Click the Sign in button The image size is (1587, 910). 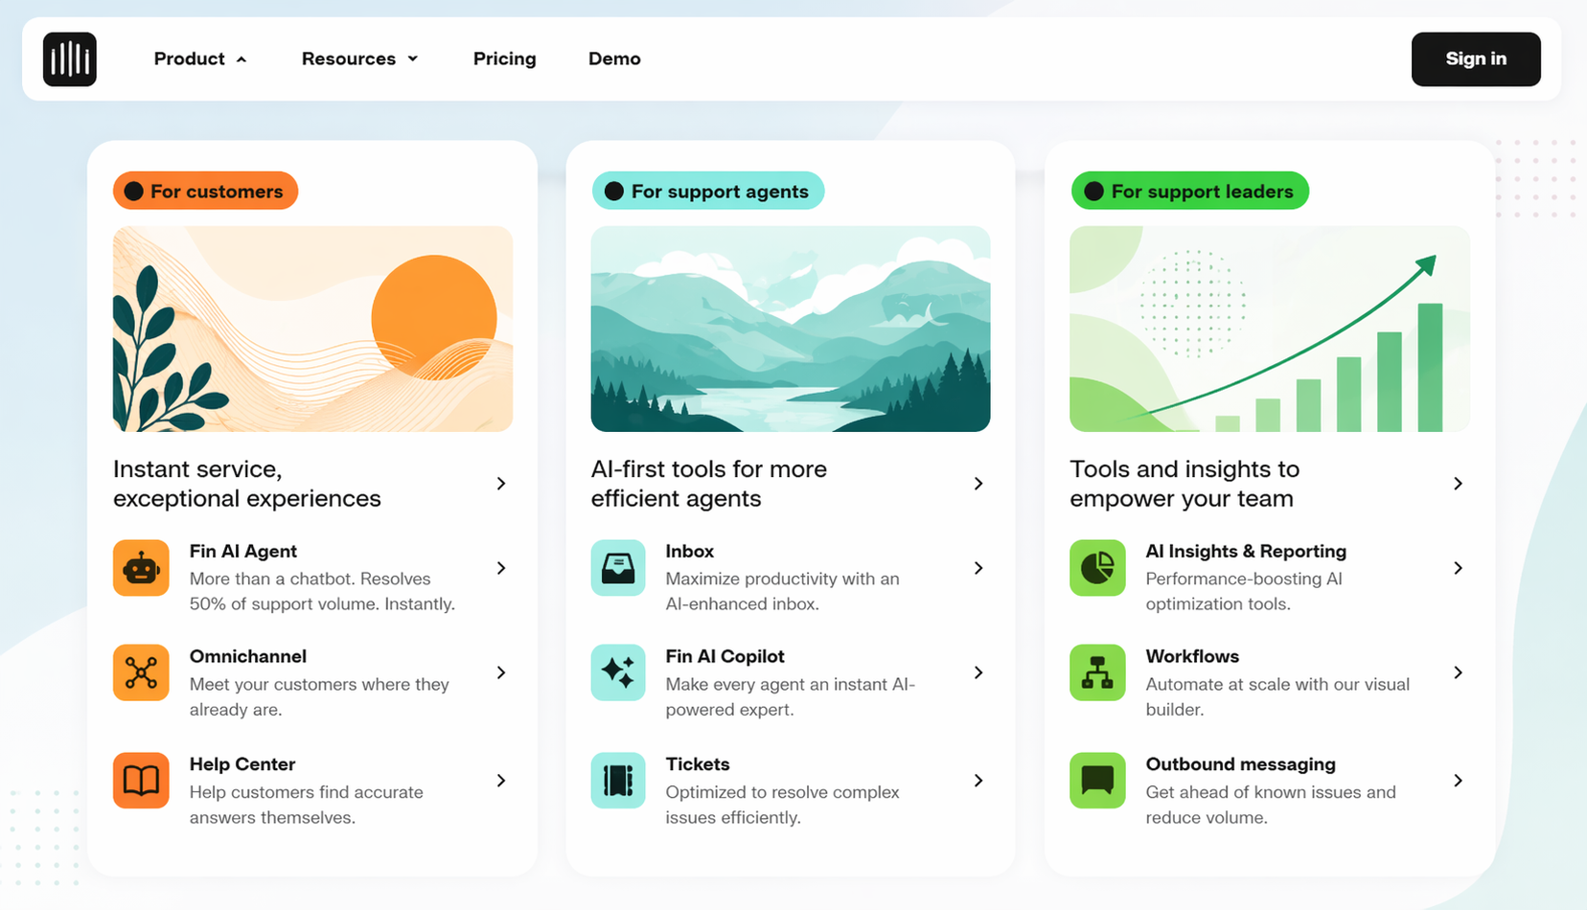pos(1476,59)
